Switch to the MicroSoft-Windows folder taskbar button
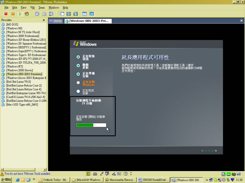245x183 pixels. tap(87, 180)
